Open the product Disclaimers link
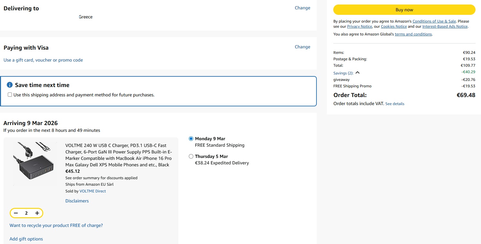Screen dimensions: 481x244 [77, 201]
